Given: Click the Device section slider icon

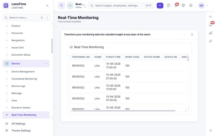Looking at the screenshot, I should coord(7,64).
